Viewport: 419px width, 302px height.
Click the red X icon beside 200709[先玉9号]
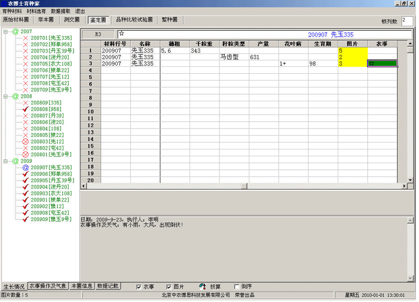pyautogui.click(x=25, y=90)
